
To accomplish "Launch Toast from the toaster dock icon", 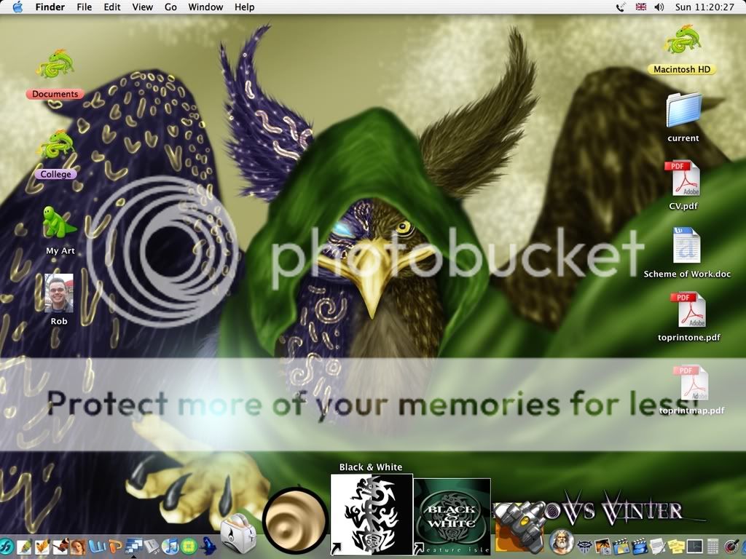I will tap(238, 535).
